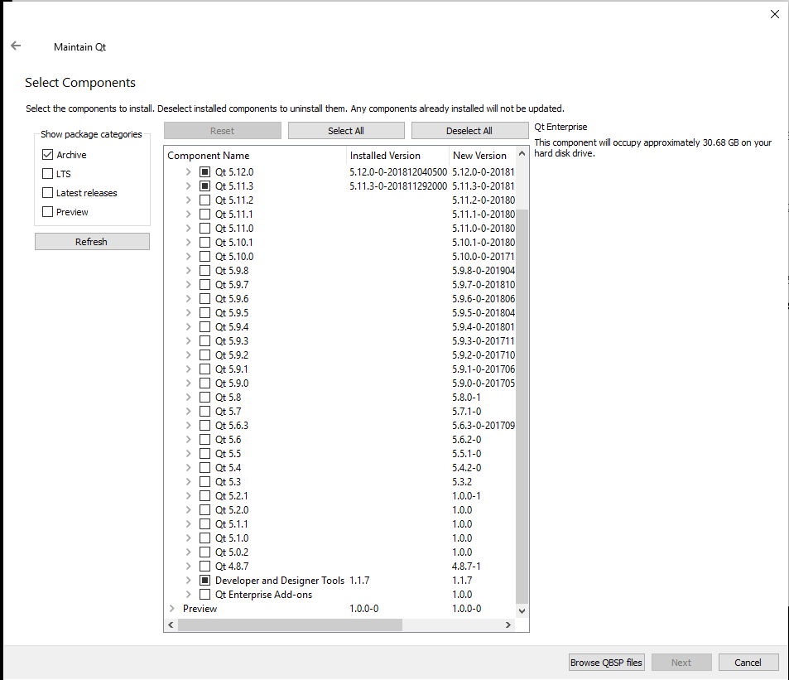This screenshot has height=680, width=789.
Task: Select the Qt 5.9.2 row label
Action: [232, 355]
